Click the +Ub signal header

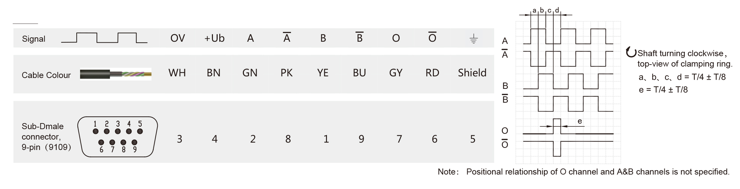point(214,38)
